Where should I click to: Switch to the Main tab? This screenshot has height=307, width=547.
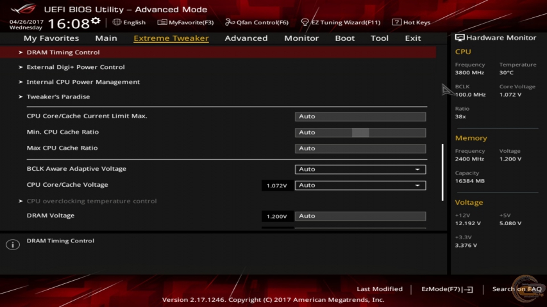[106, 38]
